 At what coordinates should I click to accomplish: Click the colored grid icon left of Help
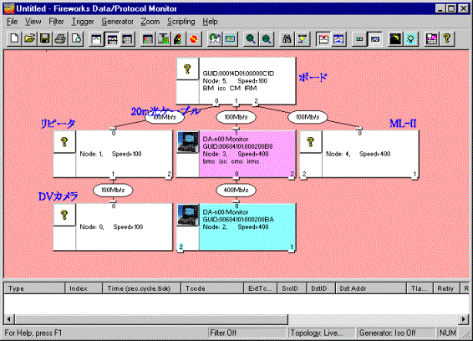tap(432, 39)
